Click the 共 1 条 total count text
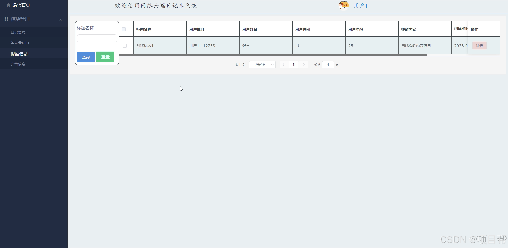Viewport: 508px width, 248px height. pos(240,65)
